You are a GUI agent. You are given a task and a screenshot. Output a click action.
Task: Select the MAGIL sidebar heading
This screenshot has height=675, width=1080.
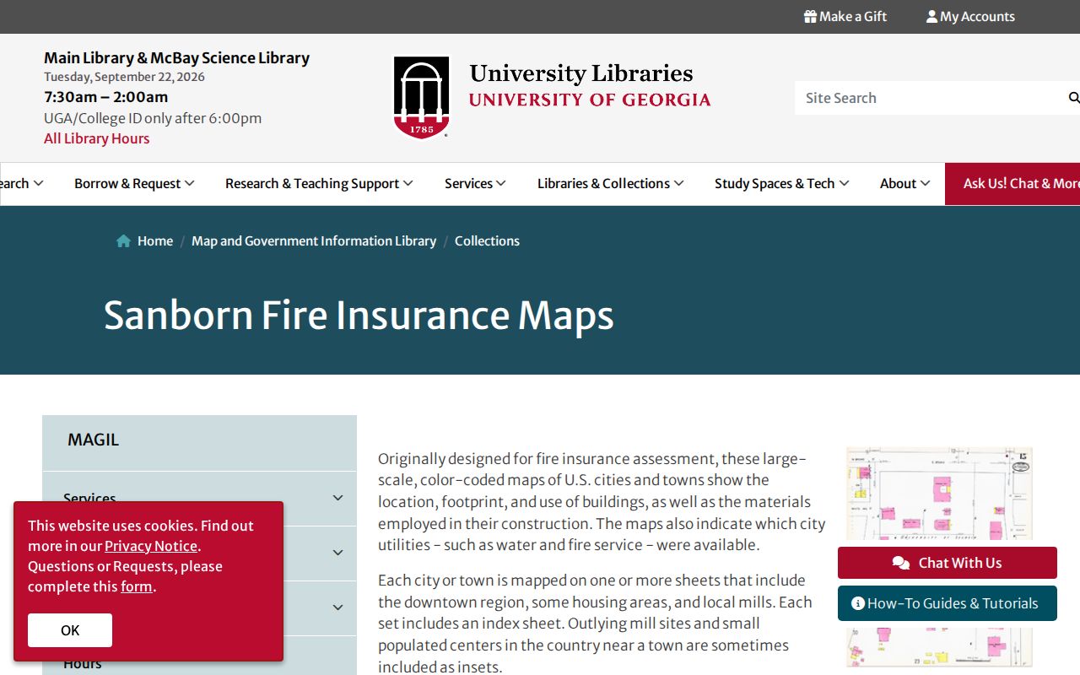[93, 440]
